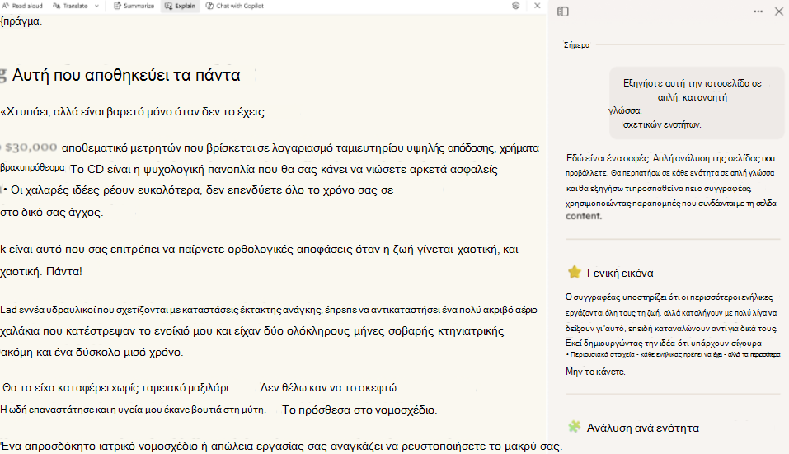789x454 pixels.
Task: Click the line 'στο δικό σας άγχος.'
Action: click(x=52, y=212)
